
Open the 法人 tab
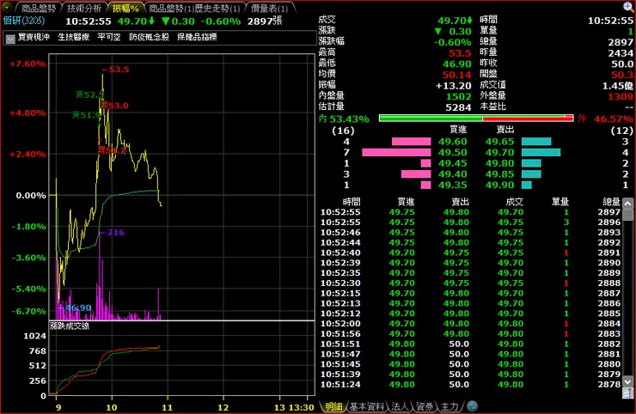(400, 406)
